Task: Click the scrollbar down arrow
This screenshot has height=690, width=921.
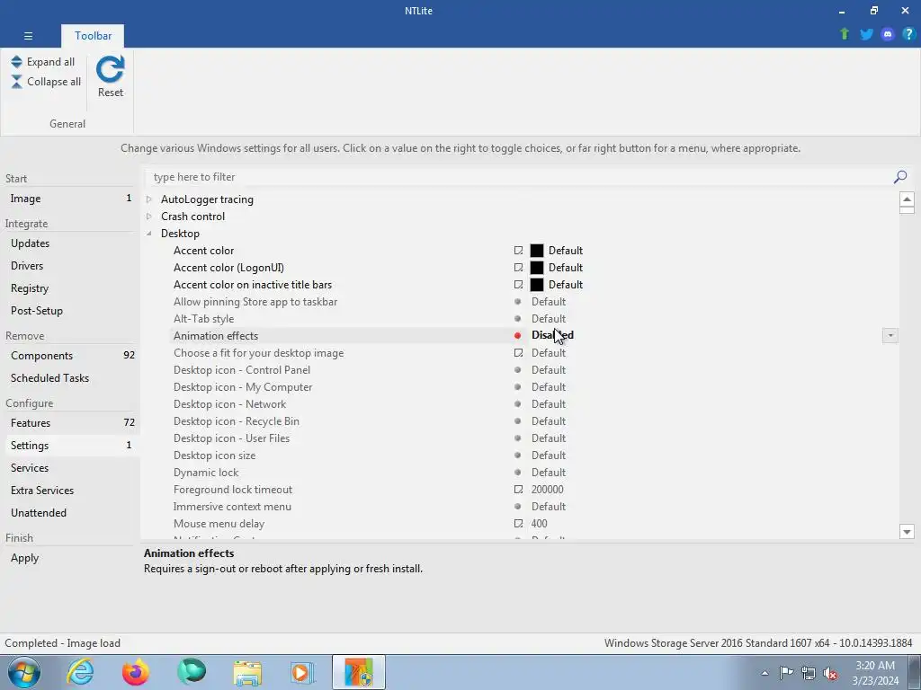Action: pyautogui.click(x=907, y=532)
